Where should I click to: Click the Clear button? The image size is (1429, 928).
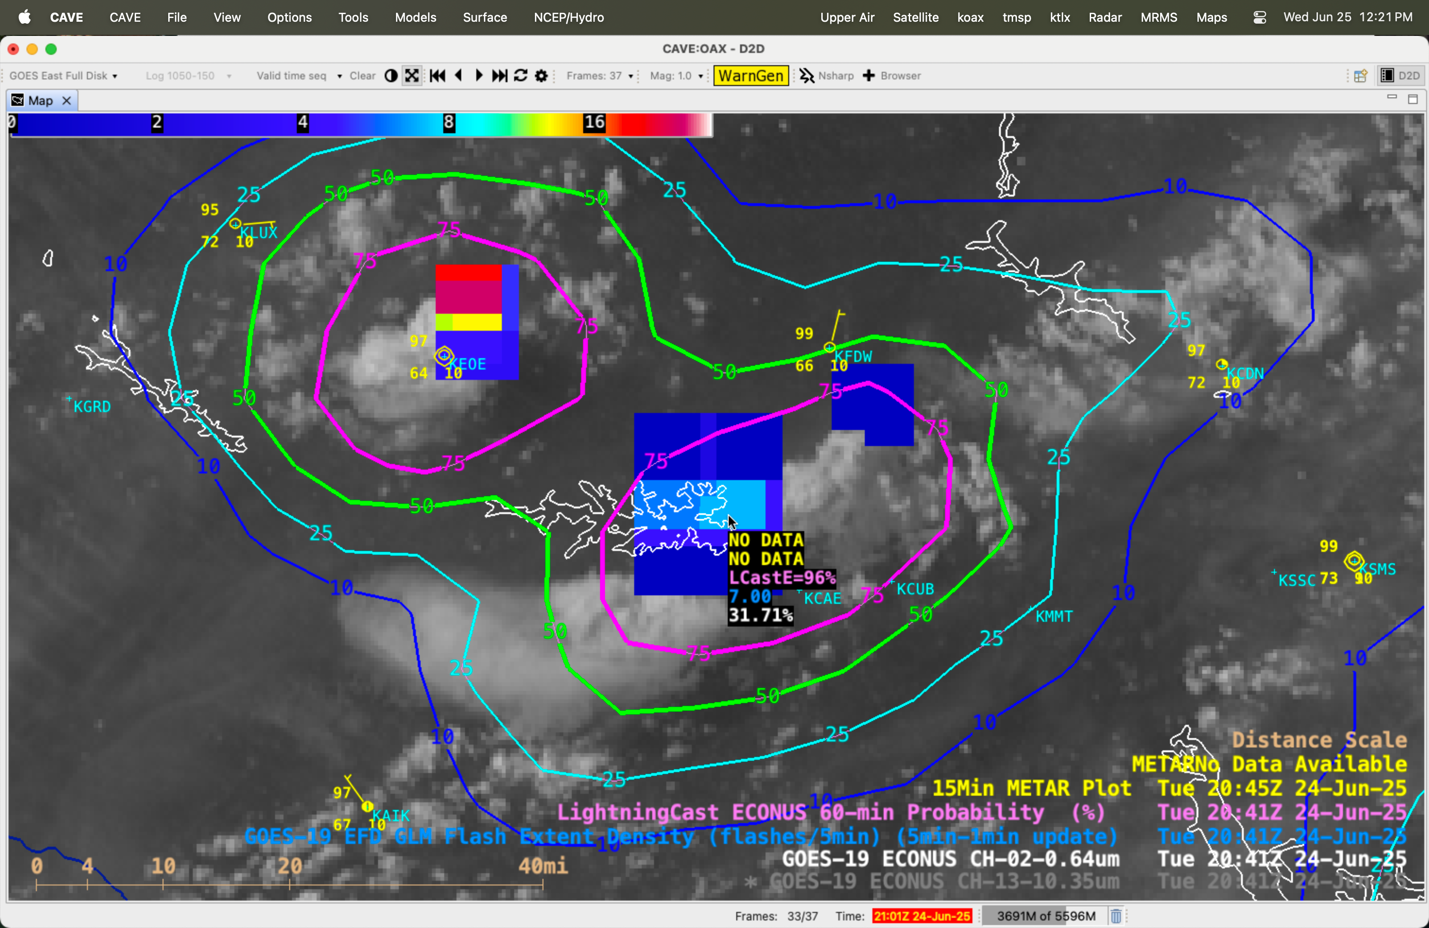point(362,76)
